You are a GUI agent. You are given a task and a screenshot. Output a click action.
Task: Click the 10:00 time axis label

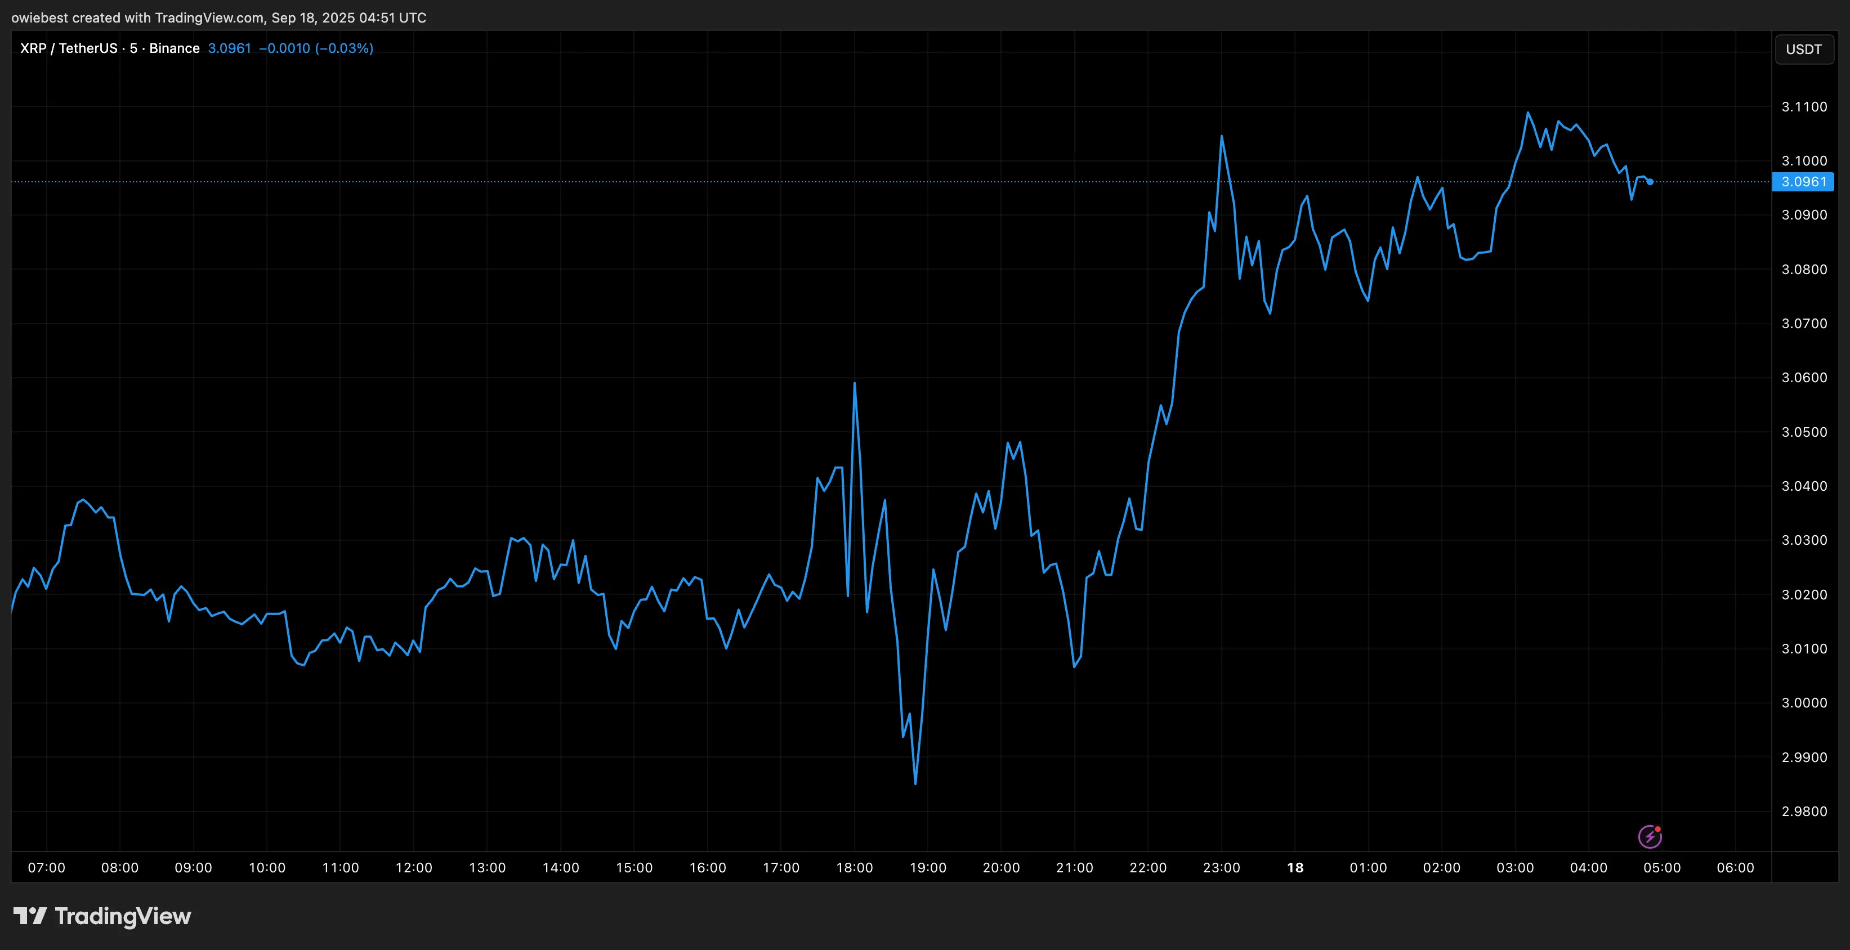coord(266,867)
